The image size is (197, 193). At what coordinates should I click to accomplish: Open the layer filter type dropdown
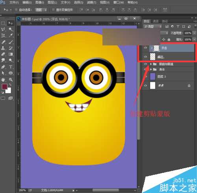click(152, 26)
